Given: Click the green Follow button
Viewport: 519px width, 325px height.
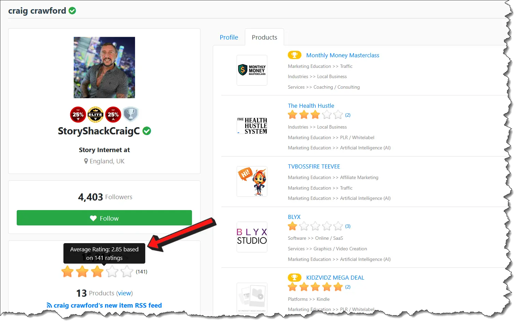Looking at the screenshot, I should coord(104,218).
